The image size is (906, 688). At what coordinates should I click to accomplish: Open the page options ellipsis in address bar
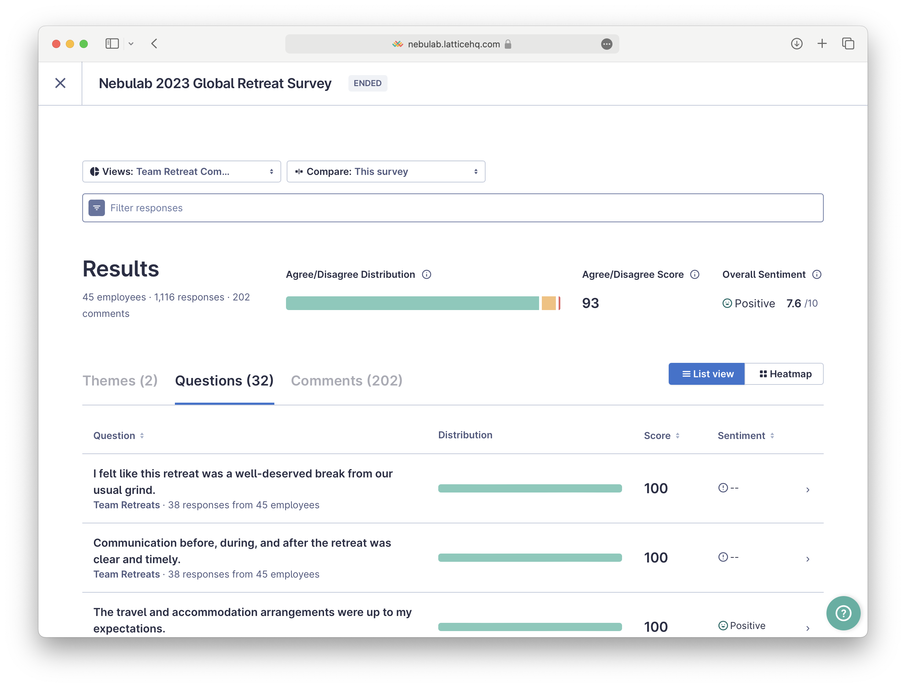pos(607,44)
